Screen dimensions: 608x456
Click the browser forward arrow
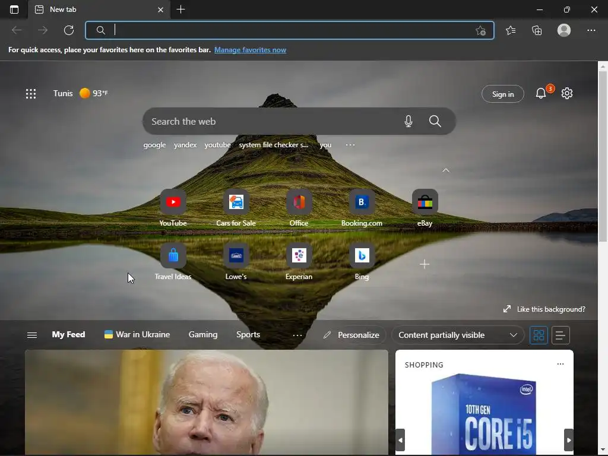click(43, 30)
